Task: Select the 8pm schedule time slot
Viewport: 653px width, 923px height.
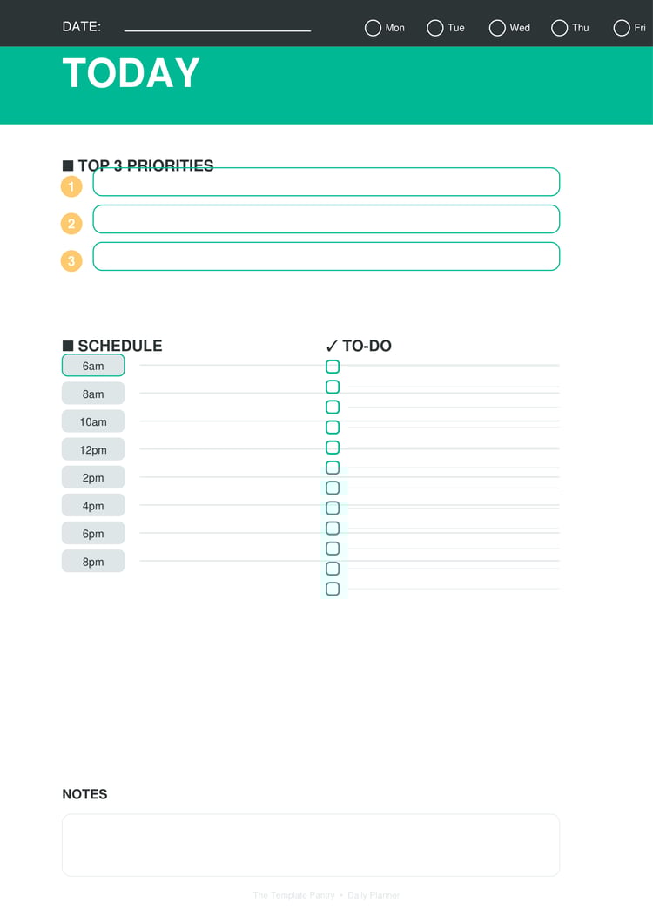Action: click(93, 562)
